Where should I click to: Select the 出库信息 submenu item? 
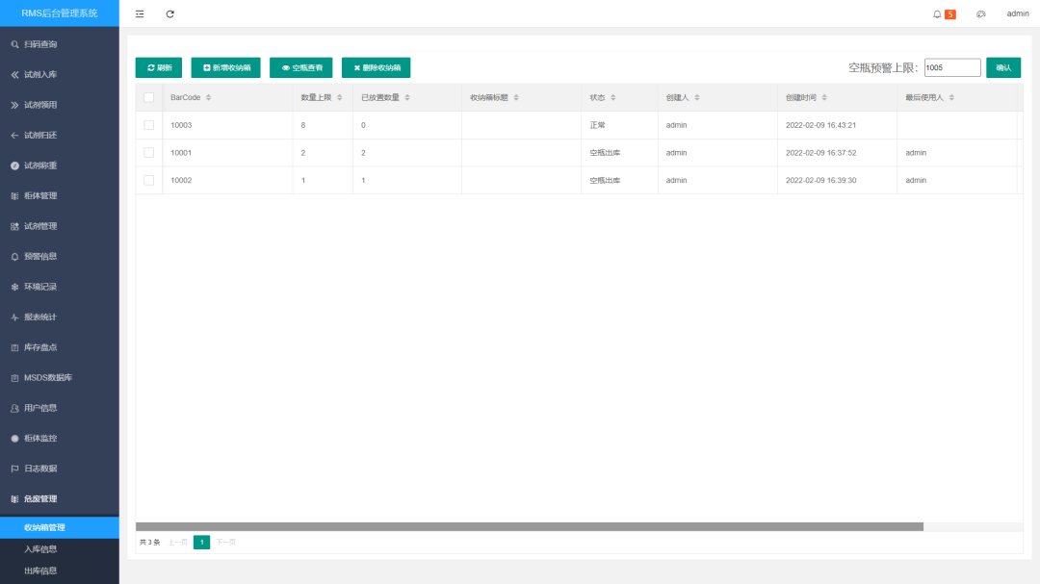60,571
